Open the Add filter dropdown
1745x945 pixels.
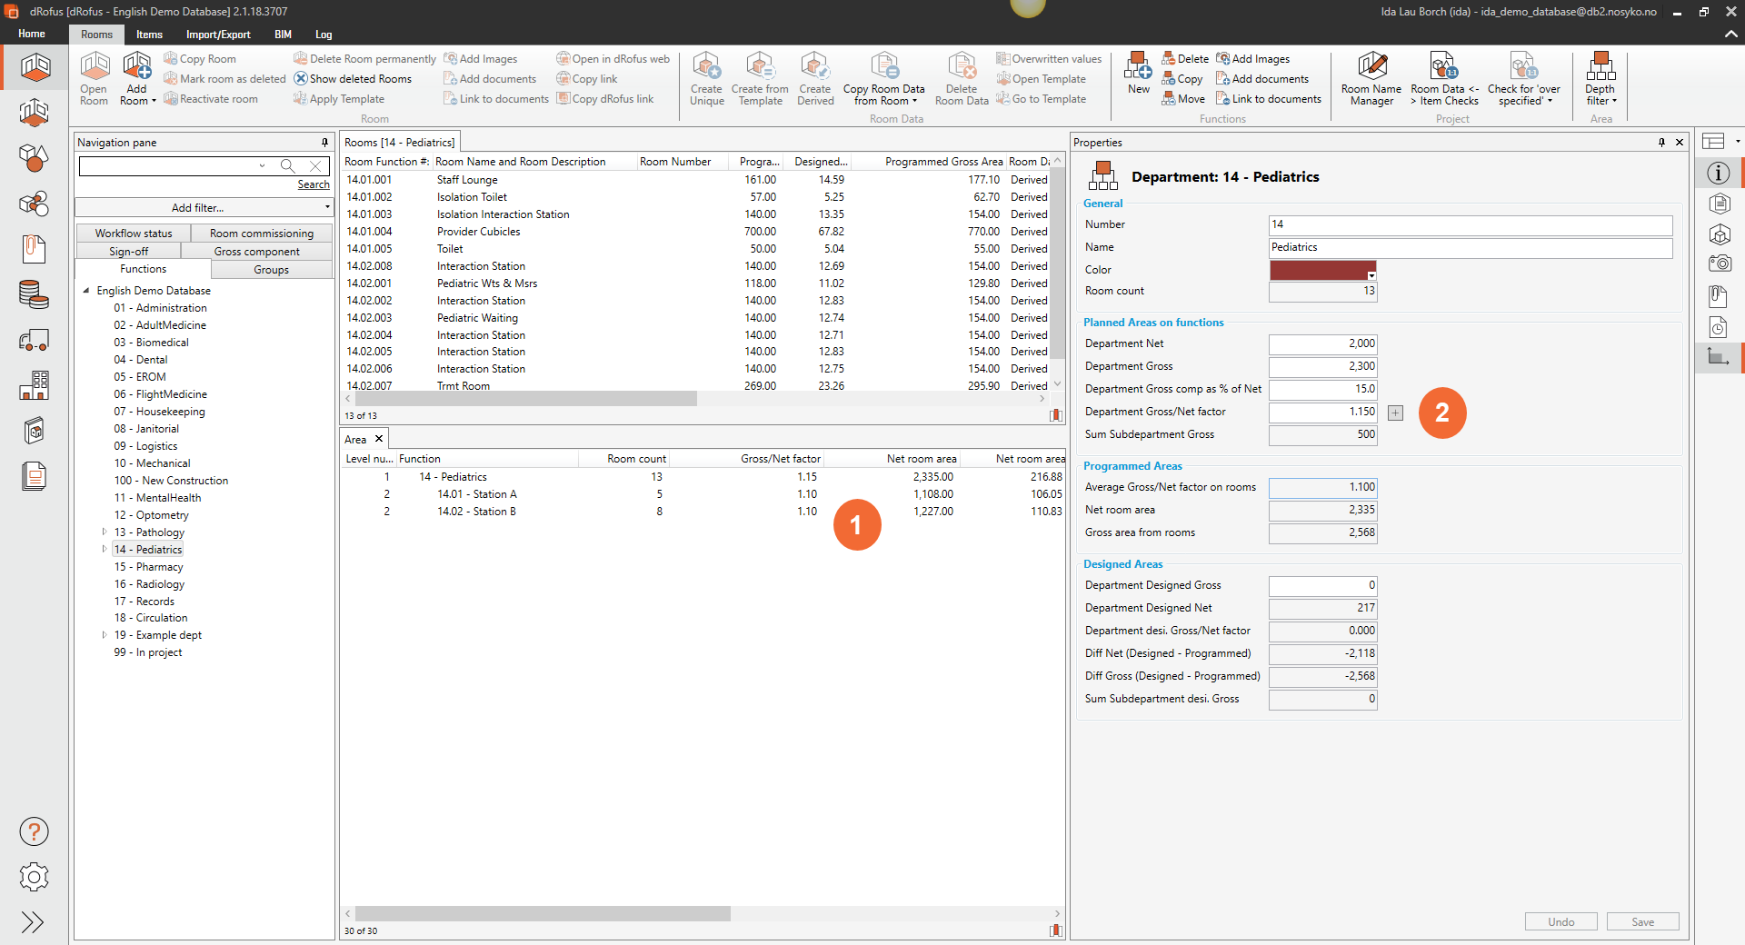204,208
